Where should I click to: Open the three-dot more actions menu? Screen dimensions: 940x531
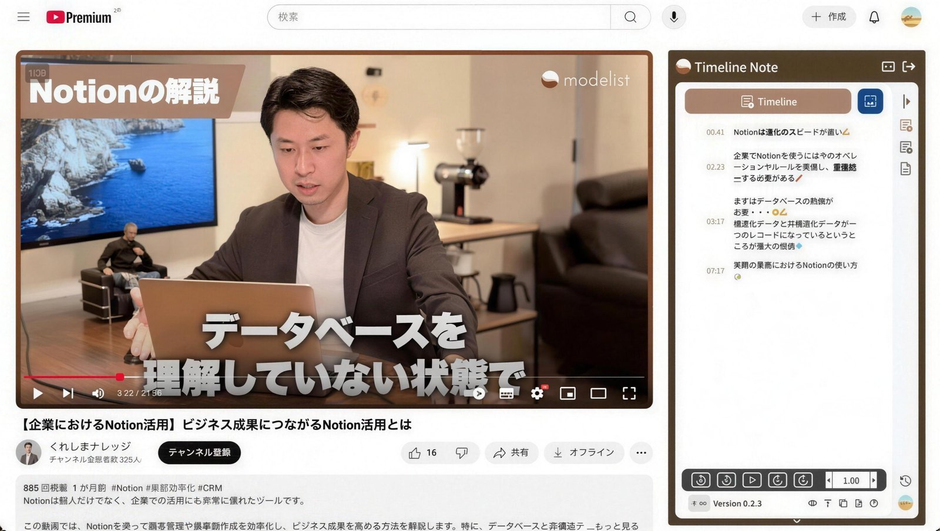[641, 452]
